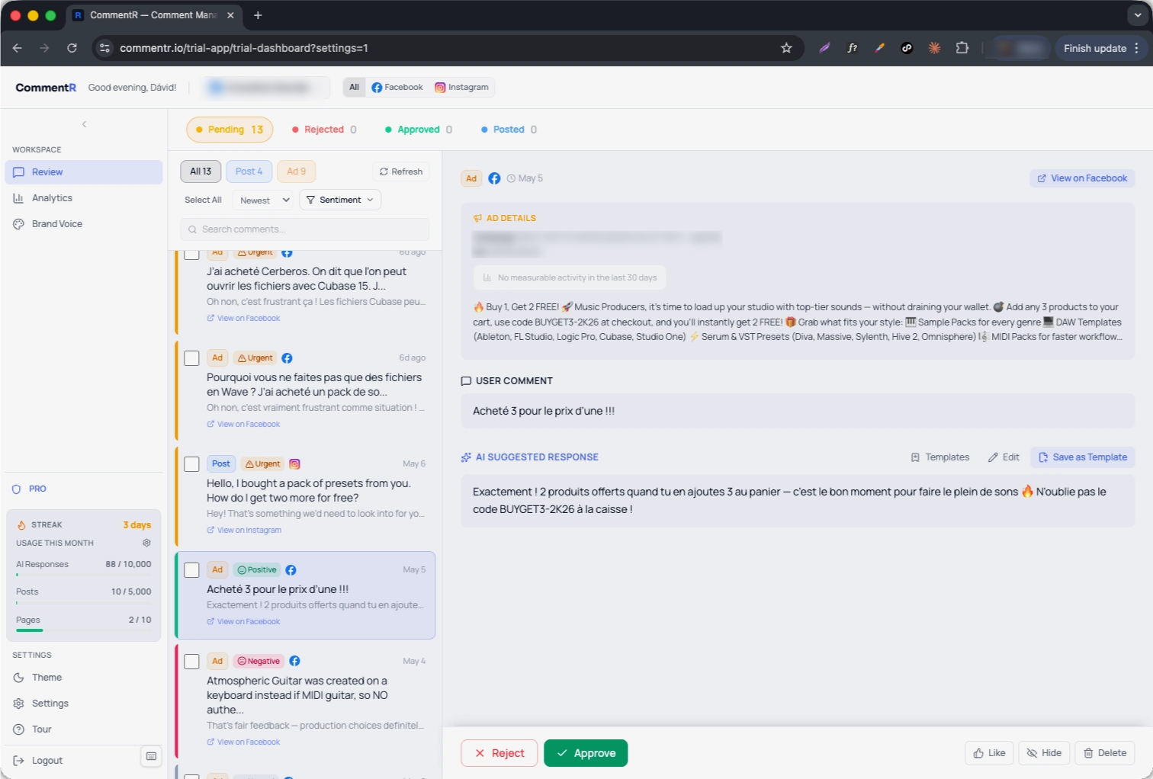Click Select All comments

(x=203, y=200)
